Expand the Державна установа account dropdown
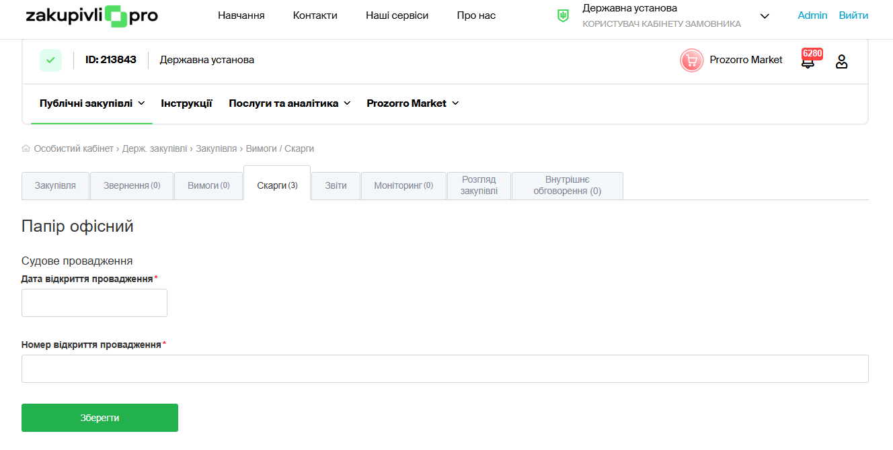This screenshot has width=893, height=450. coord(764,16)
